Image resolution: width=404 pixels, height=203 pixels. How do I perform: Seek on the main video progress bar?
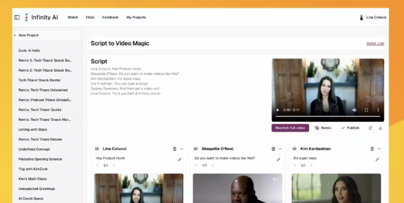(x=328, y=116)
